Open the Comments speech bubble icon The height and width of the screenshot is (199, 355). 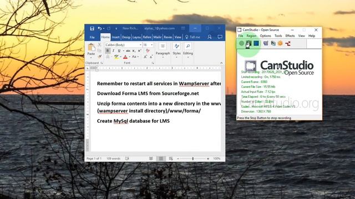[220, 37]
